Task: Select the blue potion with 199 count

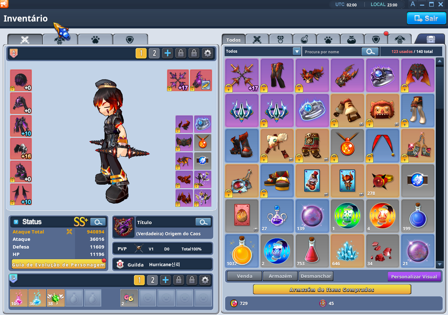Action: tap(418, 216)
